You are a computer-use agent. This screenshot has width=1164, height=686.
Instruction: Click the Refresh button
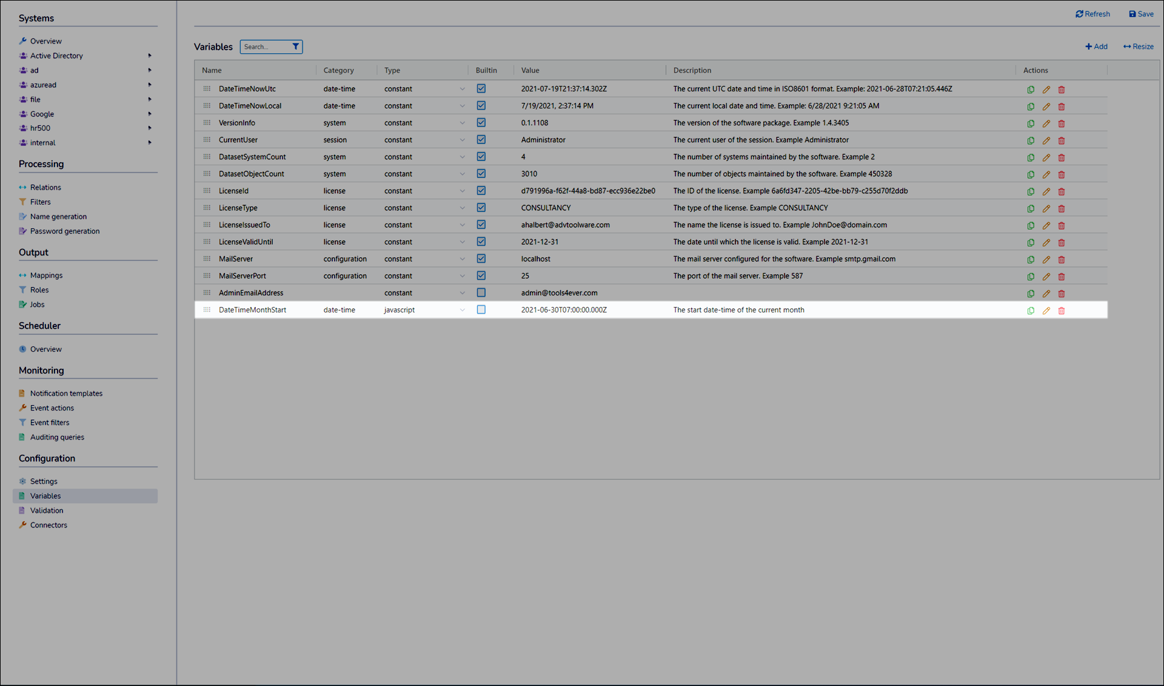1092,14
